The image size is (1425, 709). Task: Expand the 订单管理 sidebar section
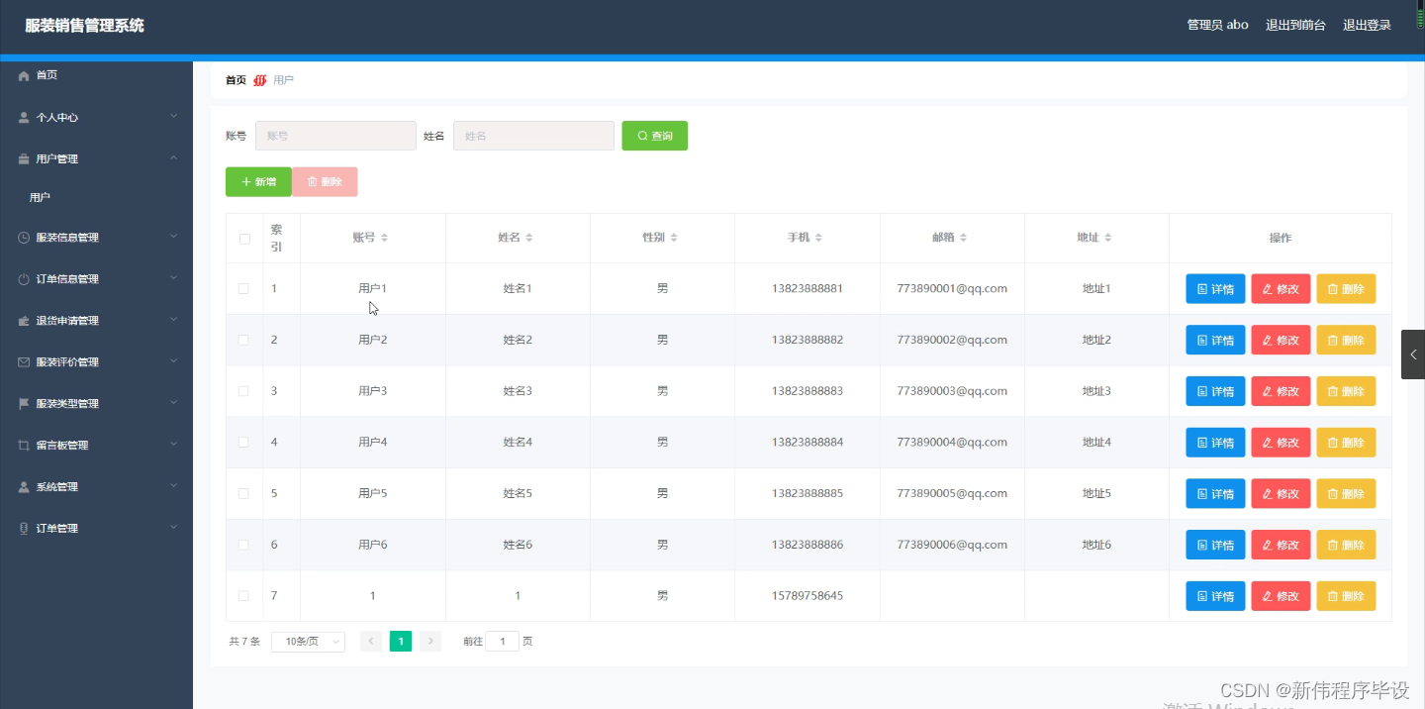click(x=96, y=528)
